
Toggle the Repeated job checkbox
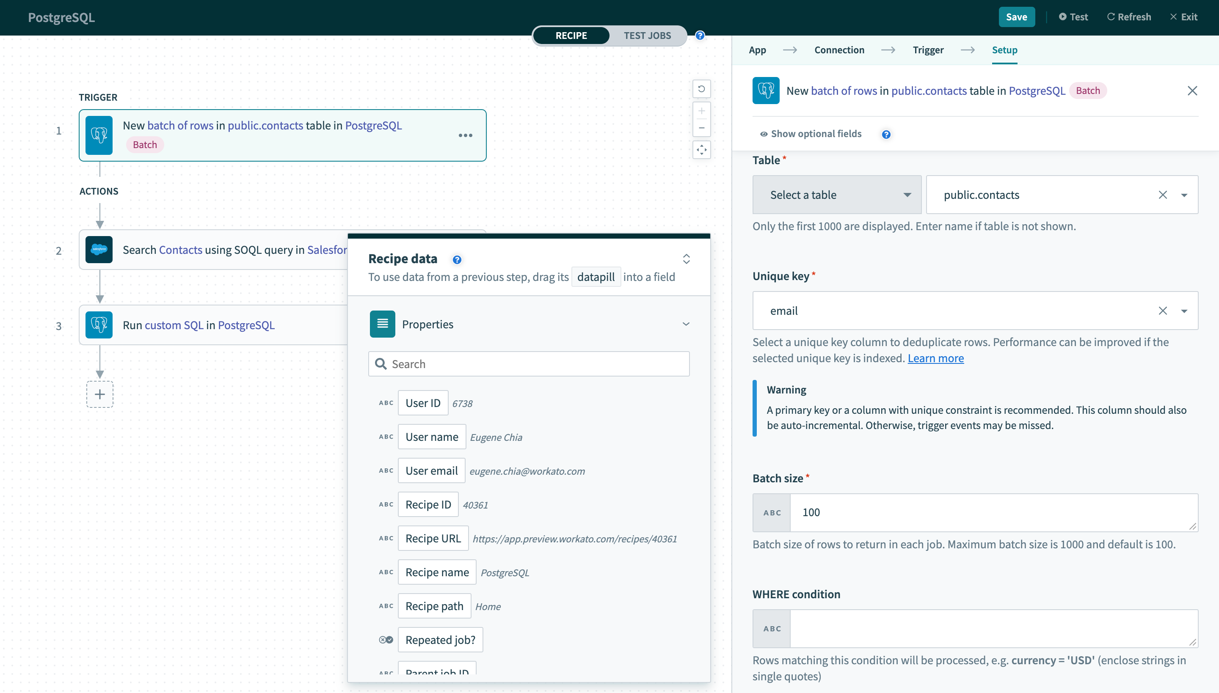386,639
